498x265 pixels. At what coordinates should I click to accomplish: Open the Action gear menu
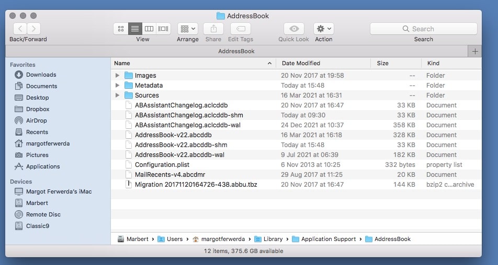[324, 29]
